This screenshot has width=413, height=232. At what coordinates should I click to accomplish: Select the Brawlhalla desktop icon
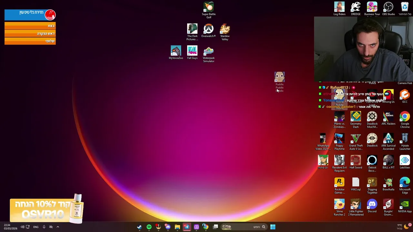click(x=388, y=184)
